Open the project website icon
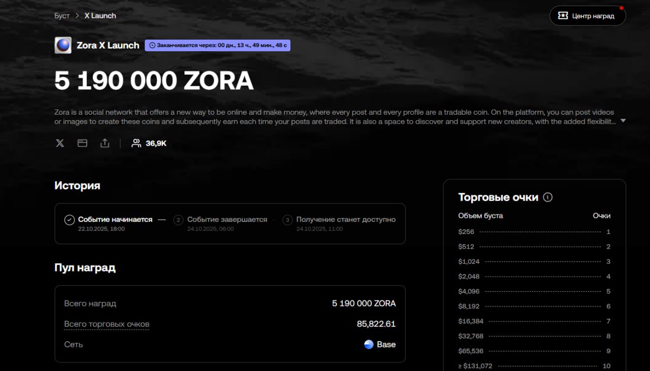 pos(82,143)
